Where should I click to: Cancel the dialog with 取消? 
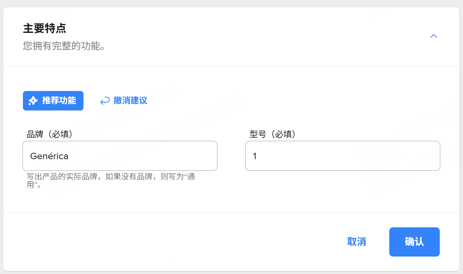pos(357,242)
